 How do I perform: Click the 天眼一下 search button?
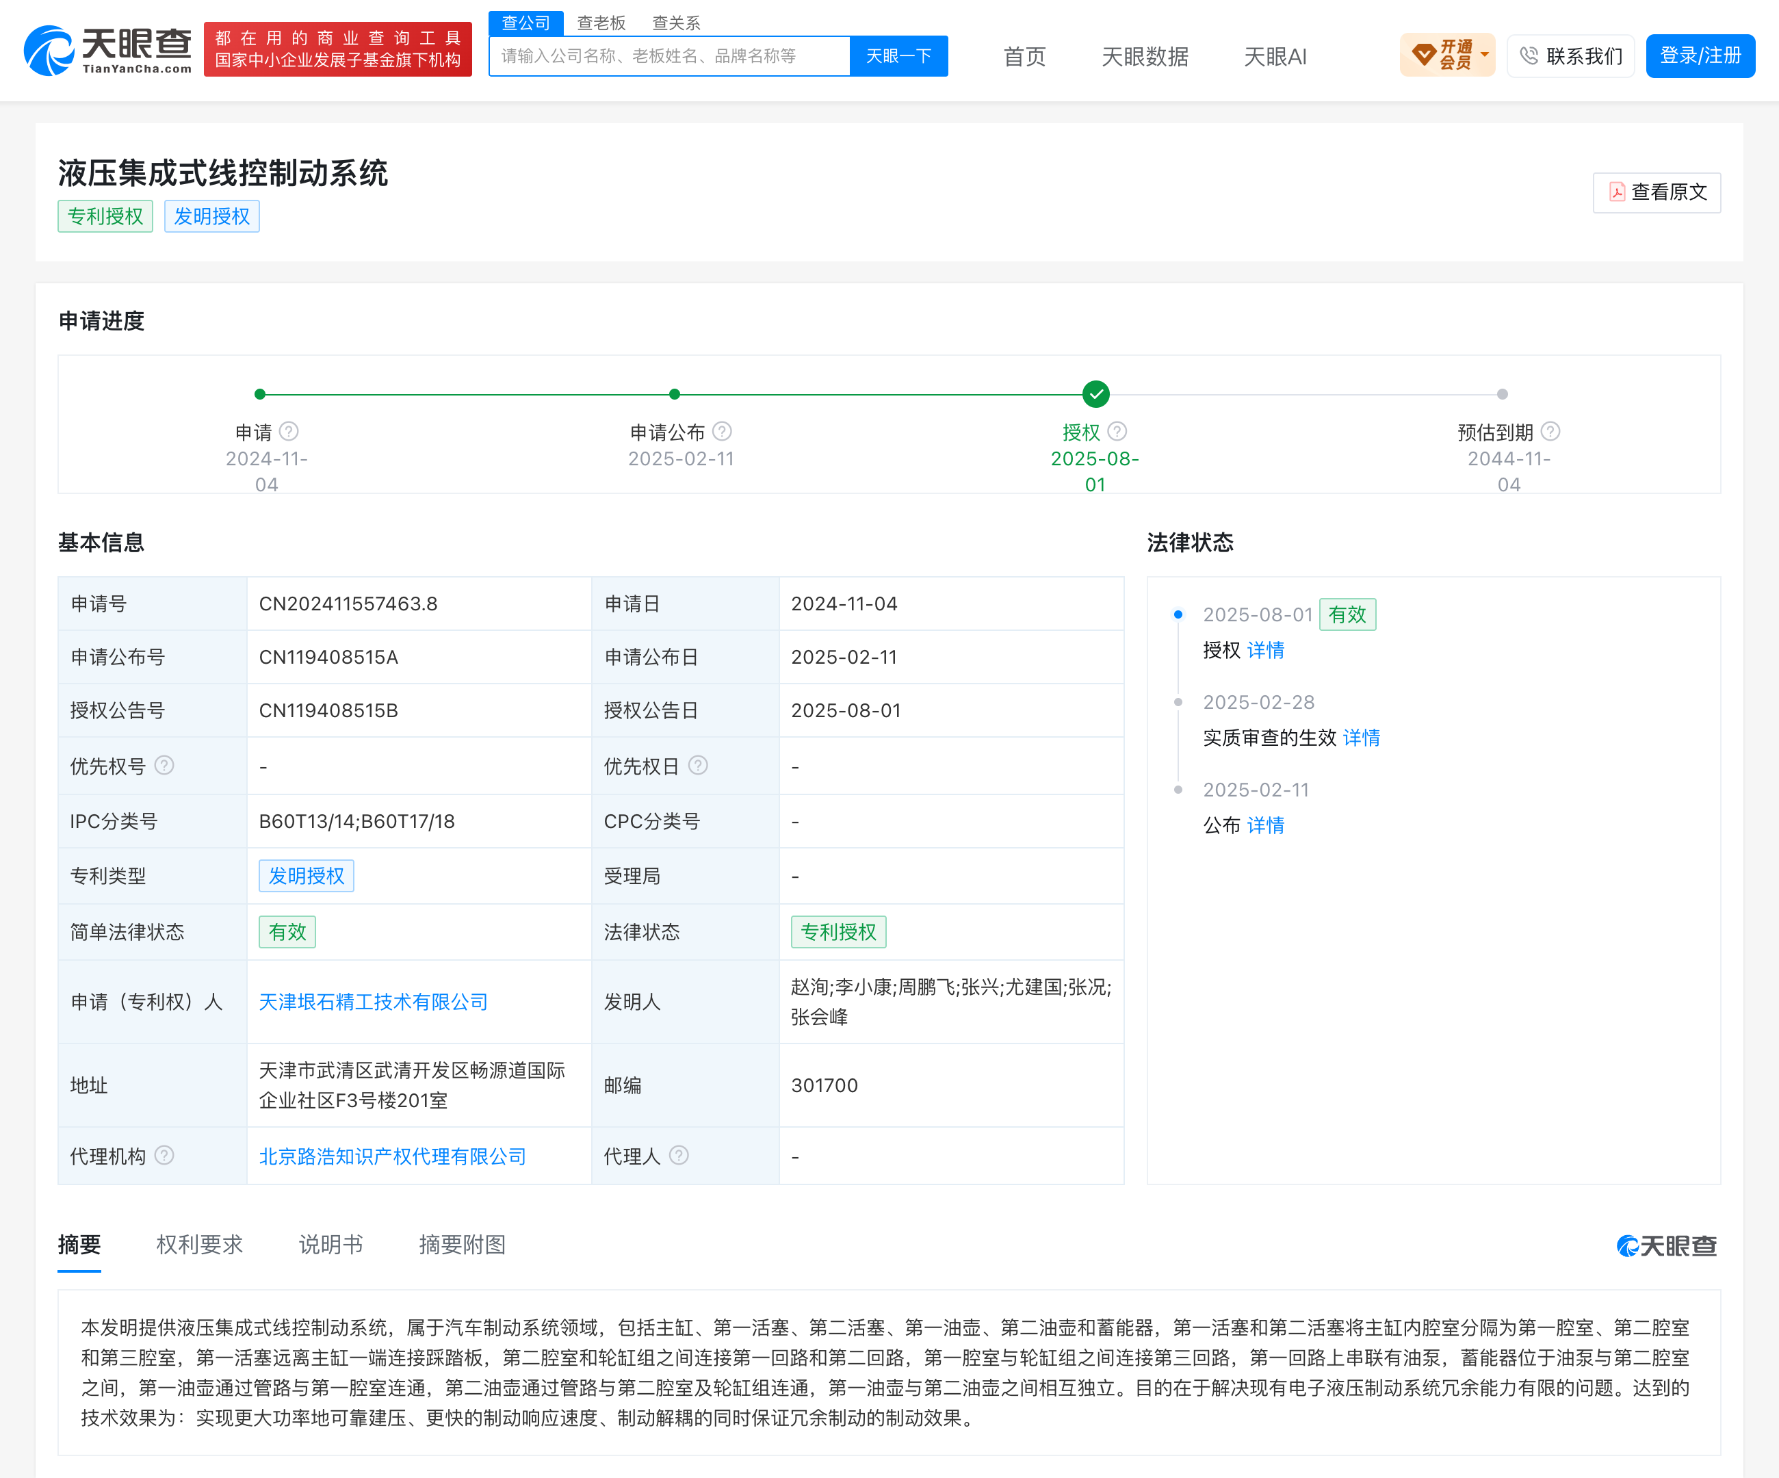(x=899, y=56)
